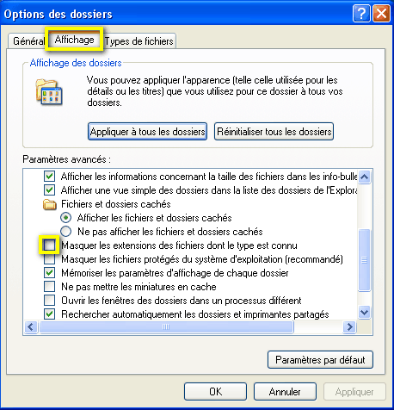Click the vertical scrollbar down arrow
The height and width of the screenshot is (410, 394).
point(364,312)
